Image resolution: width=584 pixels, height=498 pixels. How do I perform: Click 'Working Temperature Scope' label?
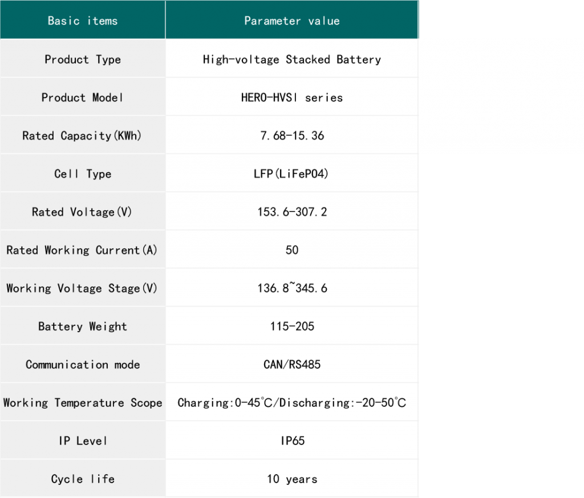coord(83,403)
